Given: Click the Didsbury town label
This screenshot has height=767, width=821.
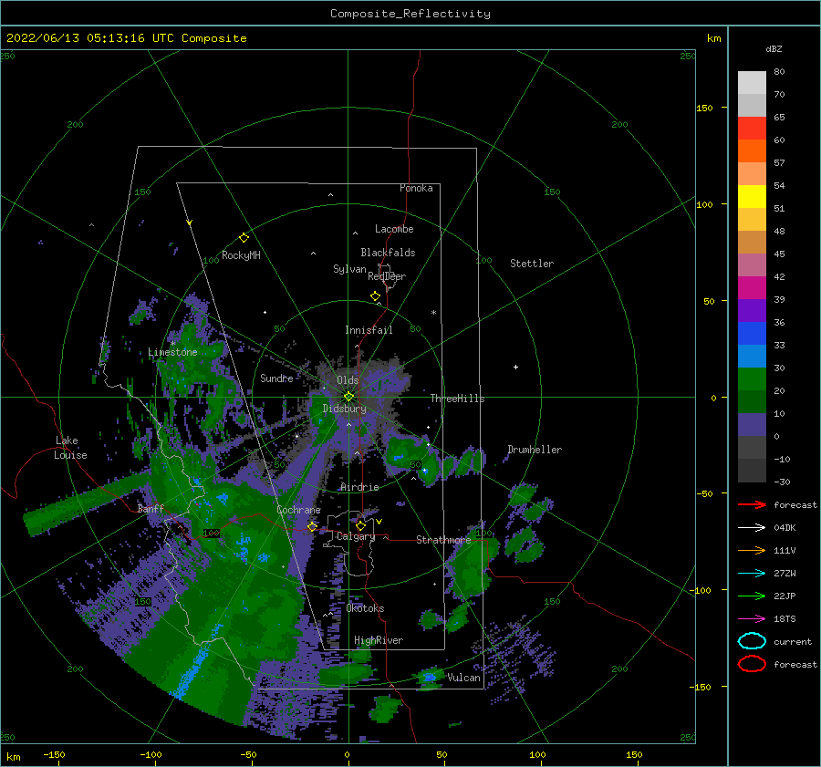Looking at the screenshot, I should (x=345, y=409).
